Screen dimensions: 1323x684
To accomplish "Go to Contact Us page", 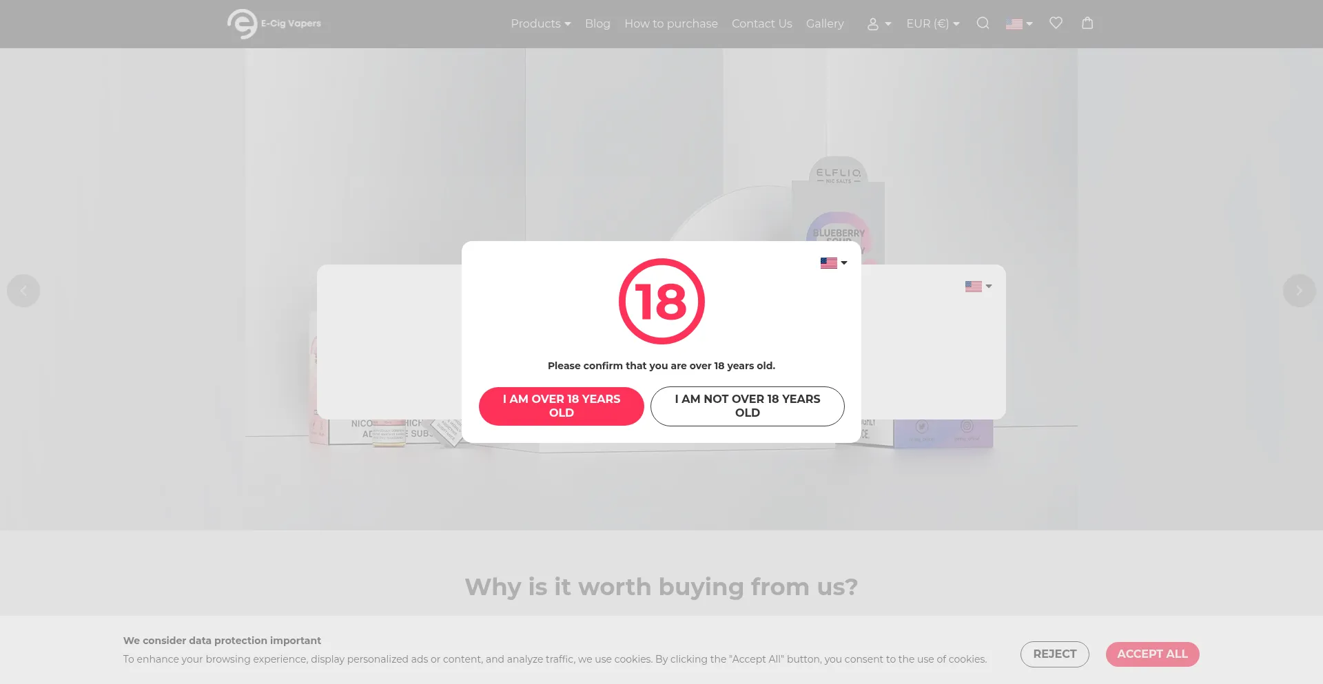I will click(x=762, y=23).
